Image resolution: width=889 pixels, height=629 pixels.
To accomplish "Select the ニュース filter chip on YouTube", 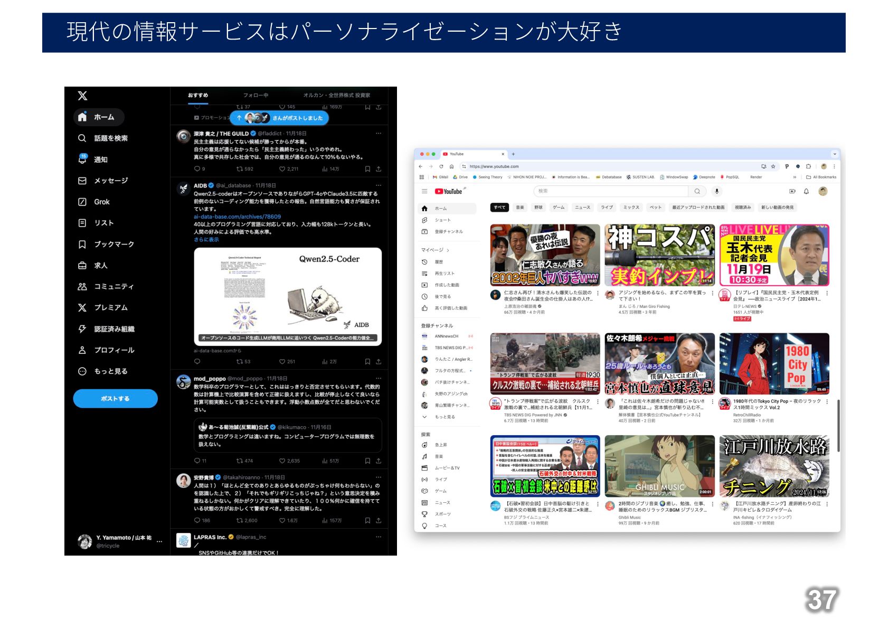I will click(x=582, y=208).
